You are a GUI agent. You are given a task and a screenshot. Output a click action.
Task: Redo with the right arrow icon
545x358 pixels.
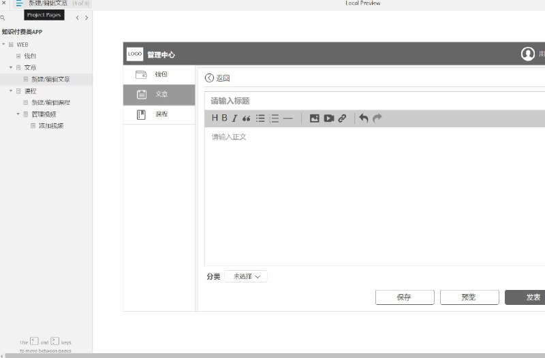(x=377, y=118)
